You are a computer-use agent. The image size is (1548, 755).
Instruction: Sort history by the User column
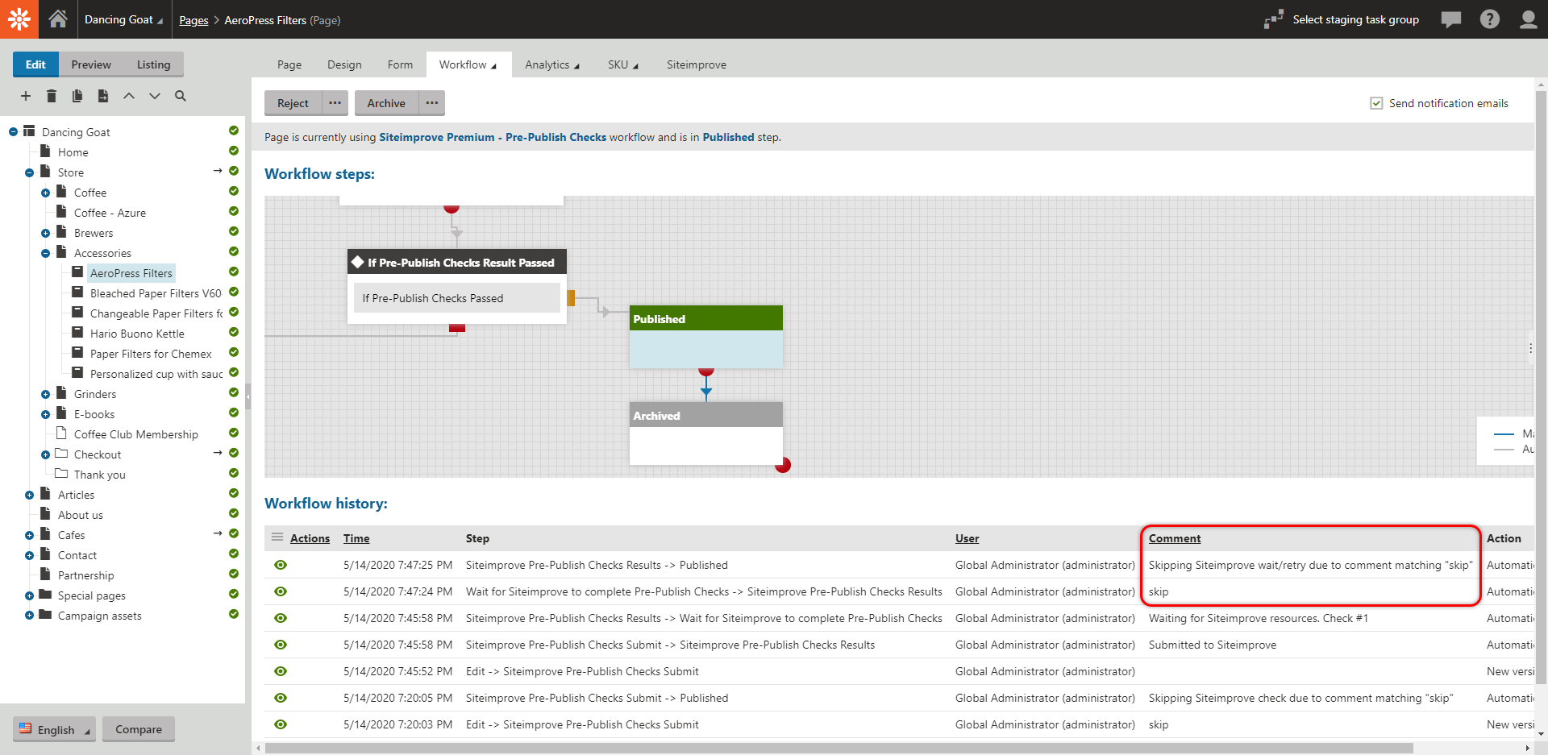tap(967, 538)
